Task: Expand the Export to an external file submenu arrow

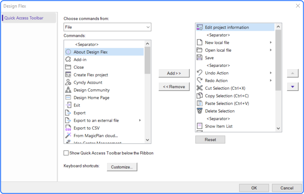Action: coord(140,120)
